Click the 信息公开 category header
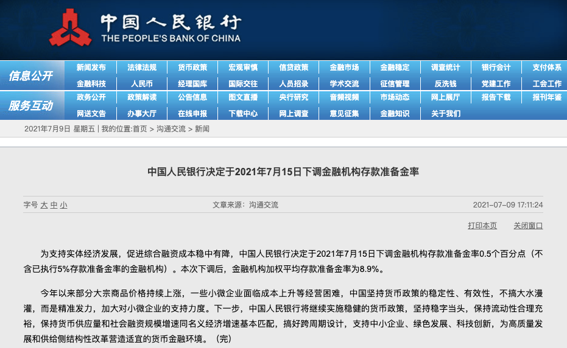567x348 pixels. 30,75
